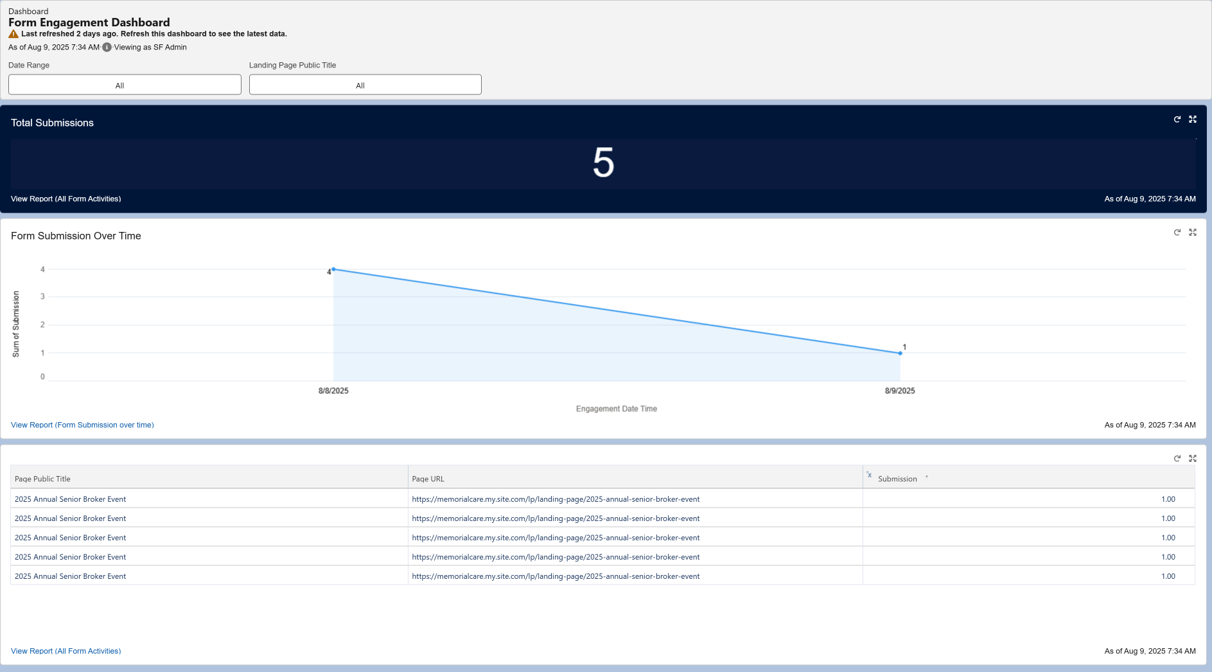Sort by the Page Public Title column
This screenshot has height=672, width=1212.
(42, 479)
